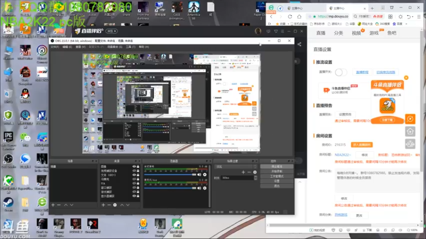Add a new scene with the plus icon in OBS Scenes panel
The width and height of the screenshot is (426, 239).
pyautogui.click(x=53, y=205)
